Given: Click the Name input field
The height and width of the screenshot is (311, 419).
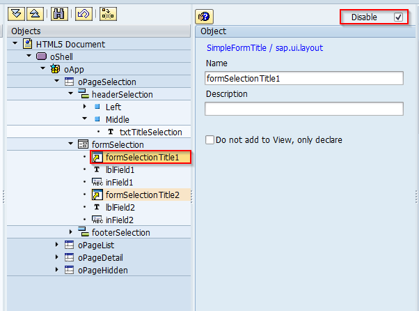Looking at the screenshot, I should coord(304,78).
